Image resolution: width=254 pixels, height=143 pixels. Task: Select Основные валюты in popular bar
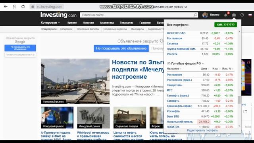(88, 29)
